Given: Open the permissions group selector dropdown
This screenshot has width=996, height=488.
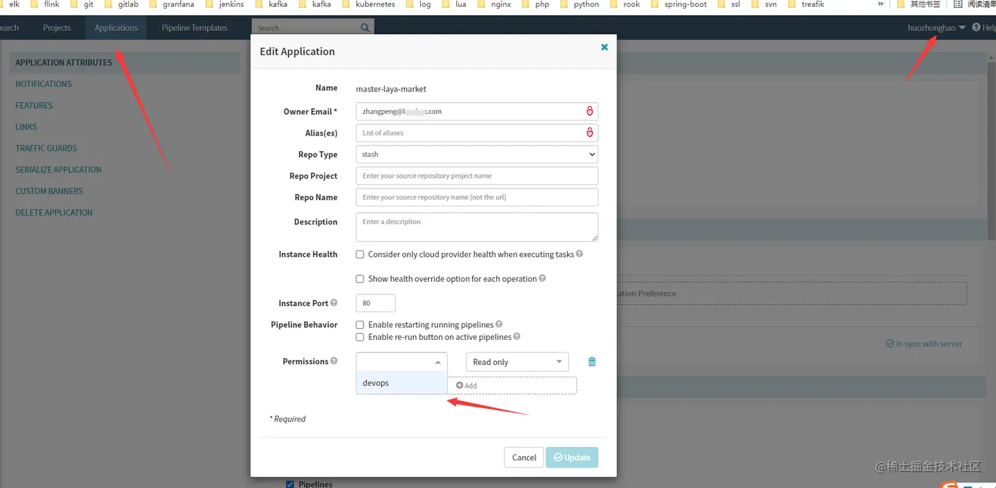Looking at the screenshot, I should point(402,362).
